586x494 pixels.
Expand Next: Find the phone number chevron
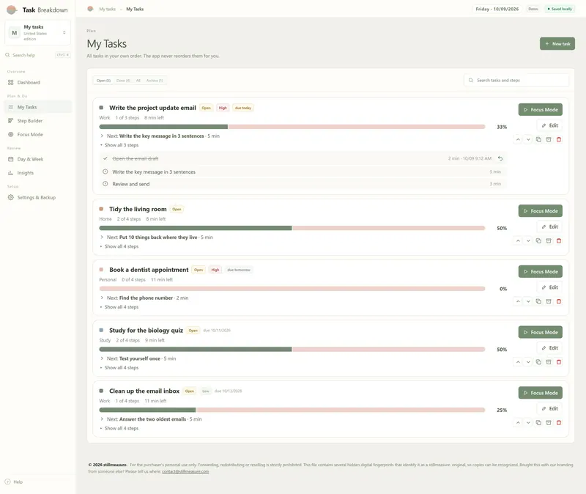(x=102, y=298)
